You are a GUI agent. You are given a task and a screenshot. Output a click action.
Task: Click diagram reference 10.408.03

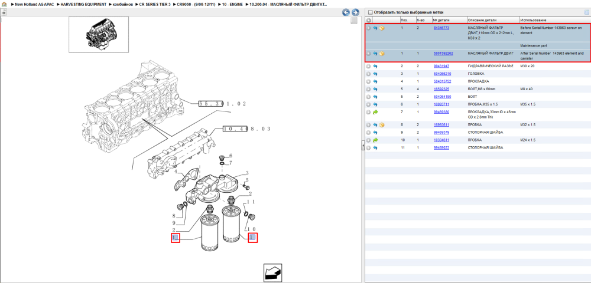tap(247, 129)
